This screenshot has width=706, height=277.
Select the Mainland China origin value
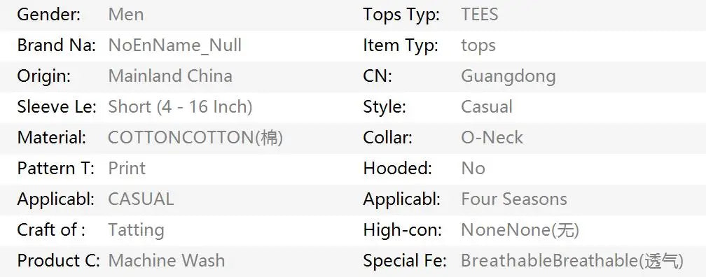(170, 76)
